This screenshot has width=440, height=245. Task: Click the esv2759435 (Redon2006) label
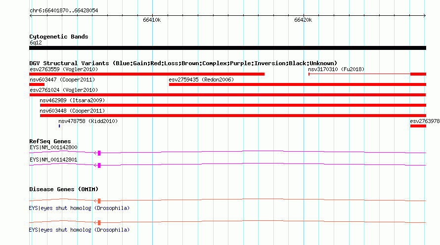pos(201,80)
